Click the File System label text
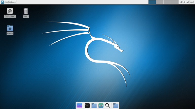 click(10, 16)
